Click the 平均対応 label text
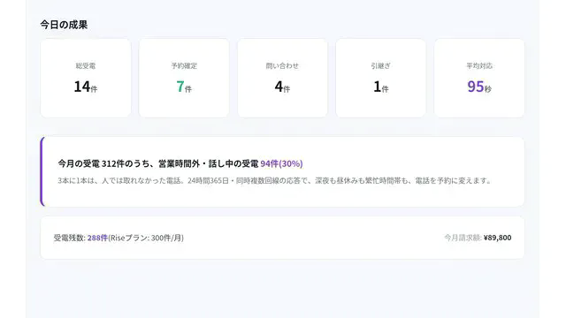The width and height of the screenshot is (566, 318). click(x=479, y=65)
